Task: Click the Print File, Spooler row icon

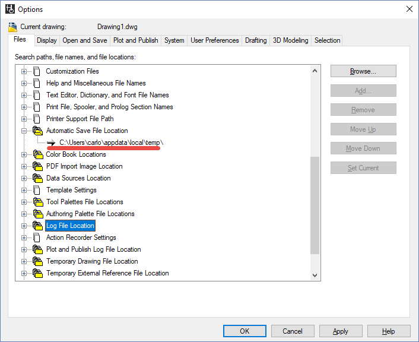Action: [x=37, y=107]
